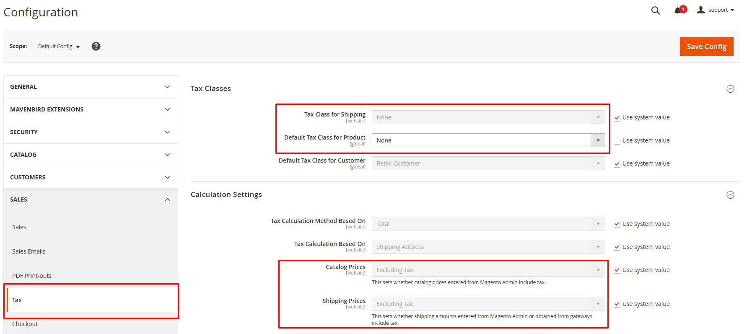Uncheck system value for Tax Class for Shipping
747x334 pixels.
tap(617, 118)
